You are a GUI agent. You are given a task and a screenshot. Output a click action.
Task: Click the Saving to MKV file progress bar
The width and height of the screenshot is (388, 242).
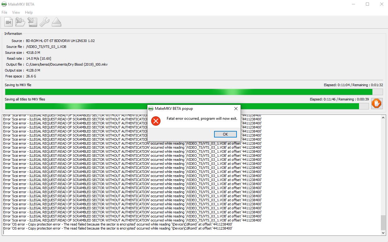(194, 92)
